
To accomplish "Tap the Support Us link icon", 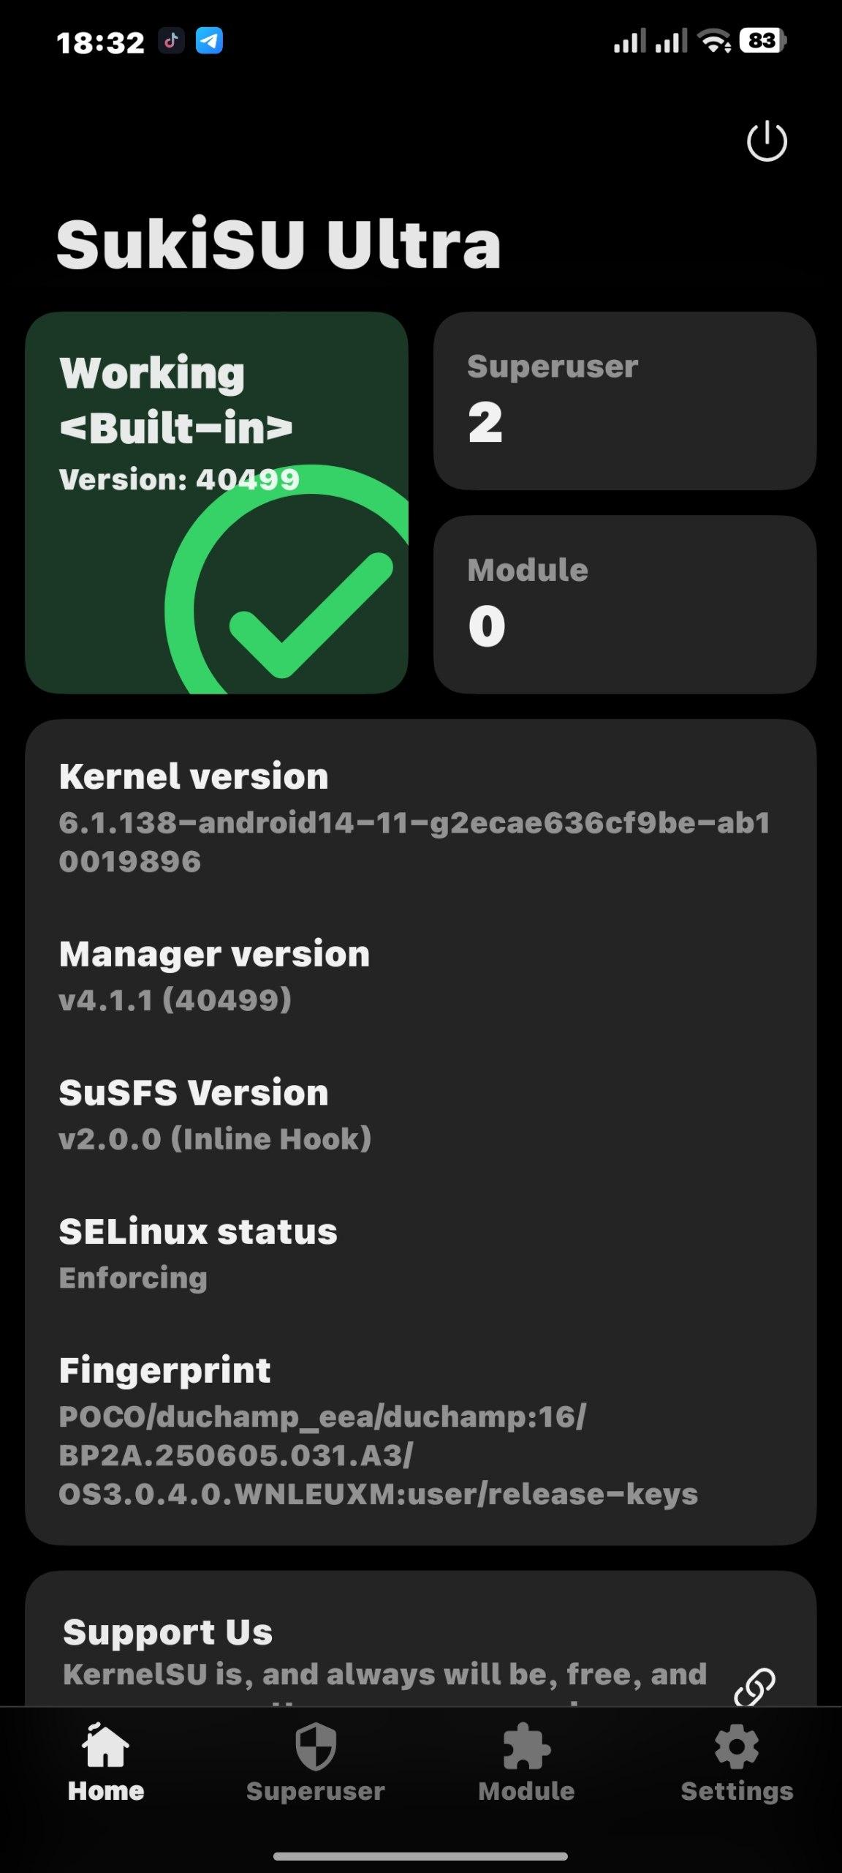I will (x=755, y=1686).
